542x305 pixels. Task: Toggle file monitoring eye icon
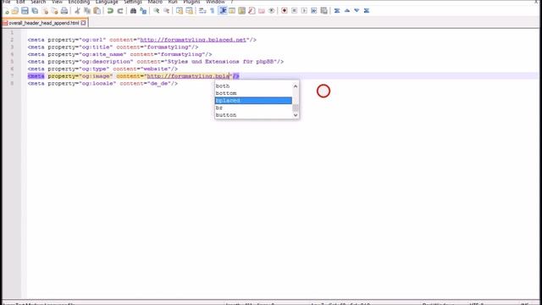click(x=272, y=11)
